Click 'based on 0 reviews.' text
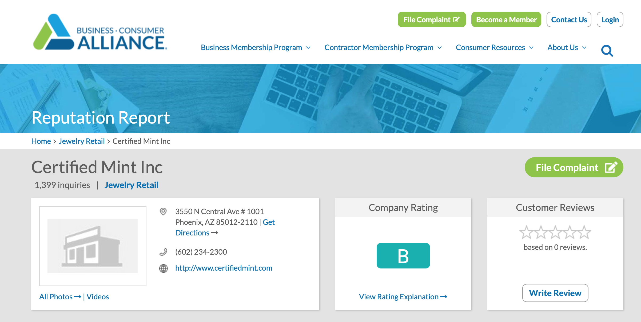 pyautogui.click(x=555, y=247)
